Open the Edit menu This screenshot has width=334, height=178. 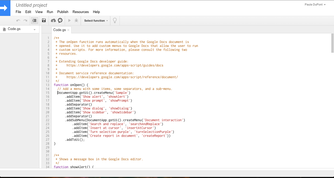(28, 12)
